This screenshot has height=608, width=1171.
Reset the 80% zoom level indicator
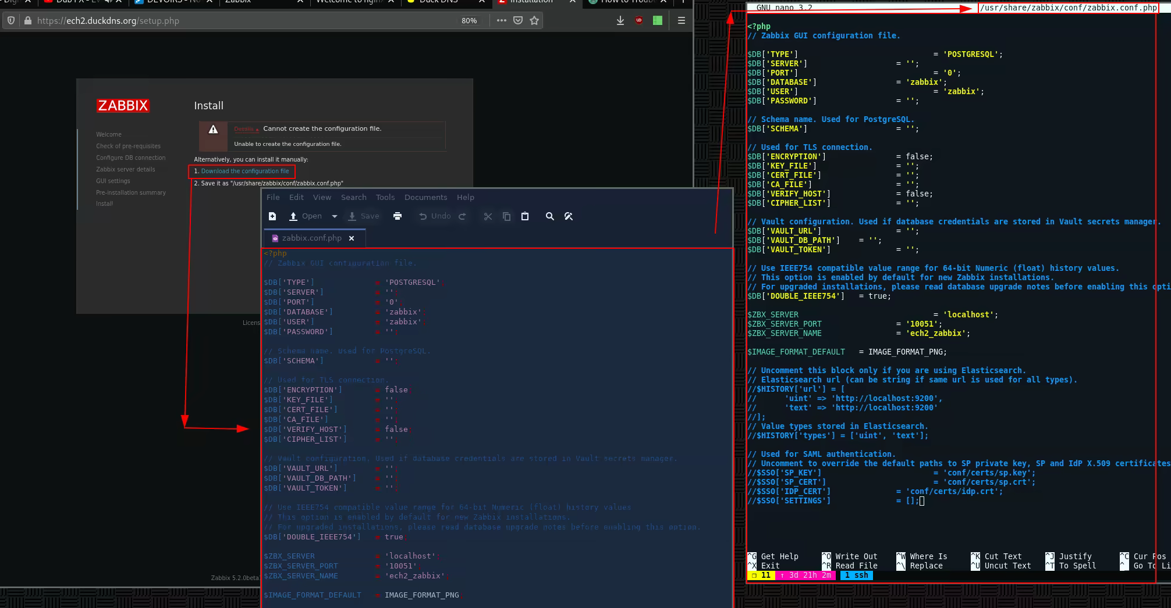coord(469,20)
